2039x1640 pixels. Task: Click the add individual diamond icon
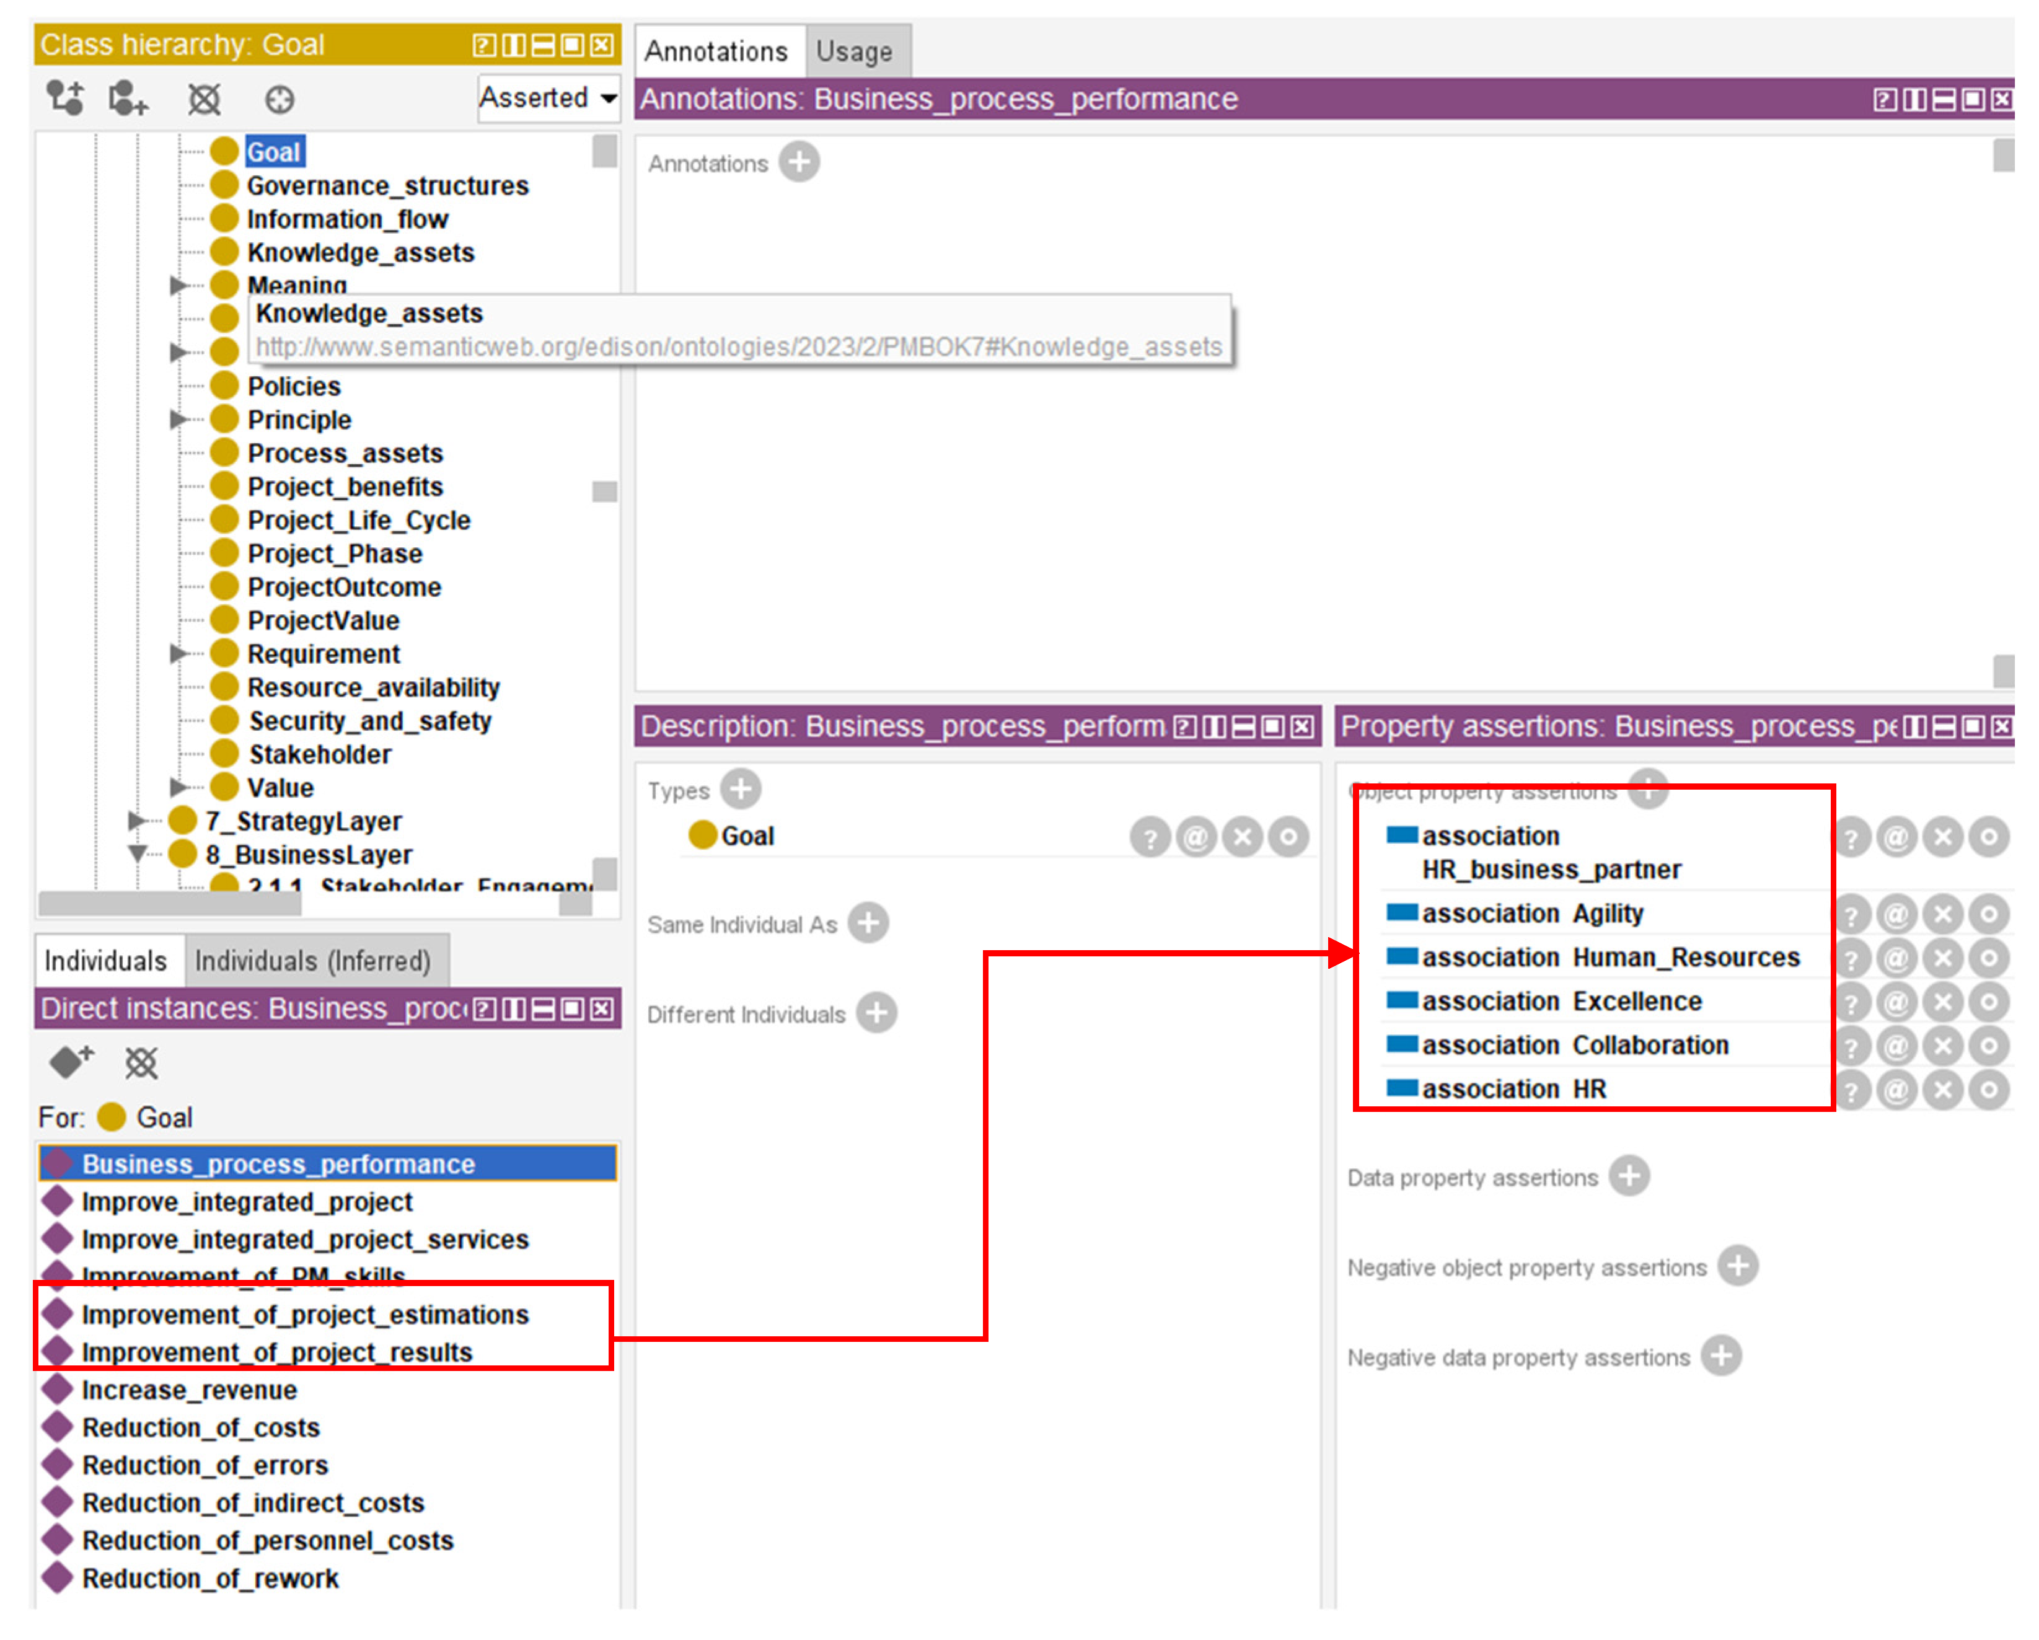point(70,1062)
